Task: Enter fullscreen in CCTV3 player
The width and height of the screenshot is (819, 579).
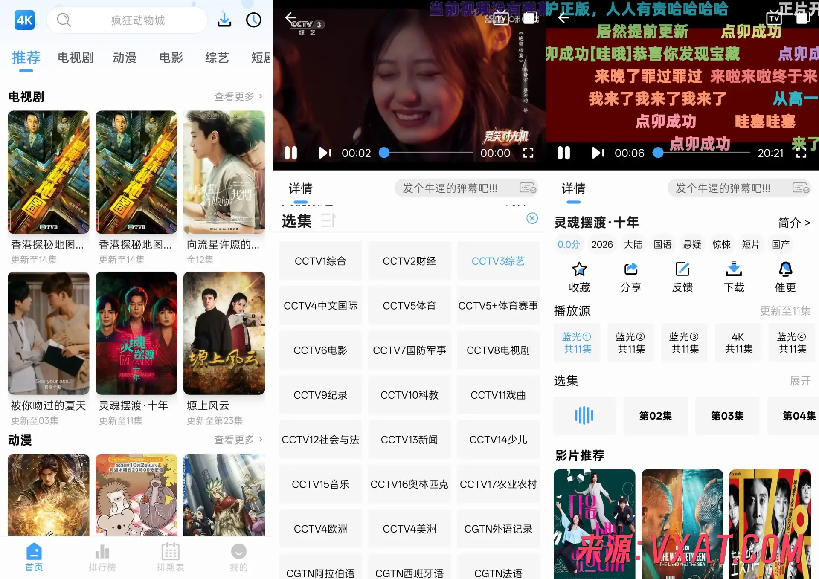Action: click(528, 153)
